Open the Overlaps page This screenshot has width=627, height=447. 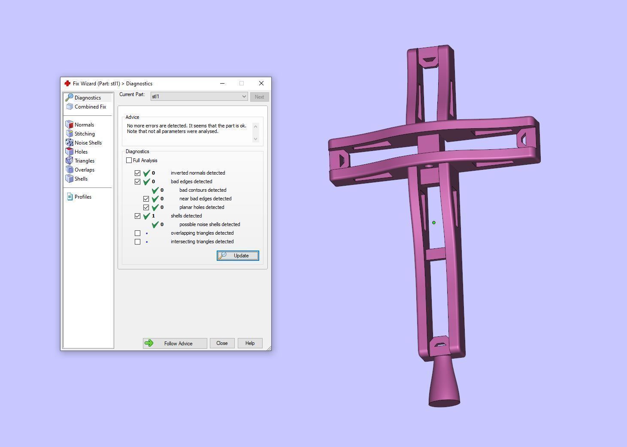[x=85, y=170]
